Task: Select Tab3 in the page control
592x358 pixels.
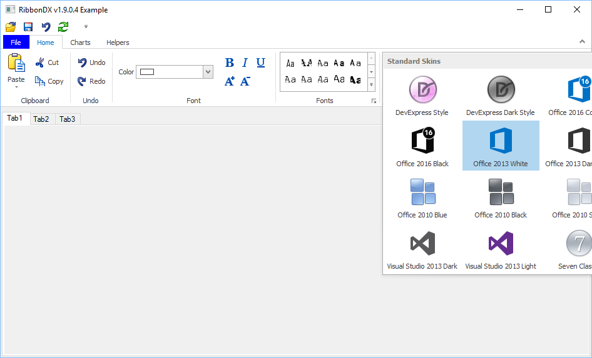Action: [67, 119]
